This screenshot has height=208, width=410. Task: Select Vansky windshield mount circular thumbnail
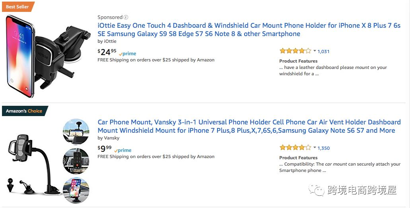point(76,132)
